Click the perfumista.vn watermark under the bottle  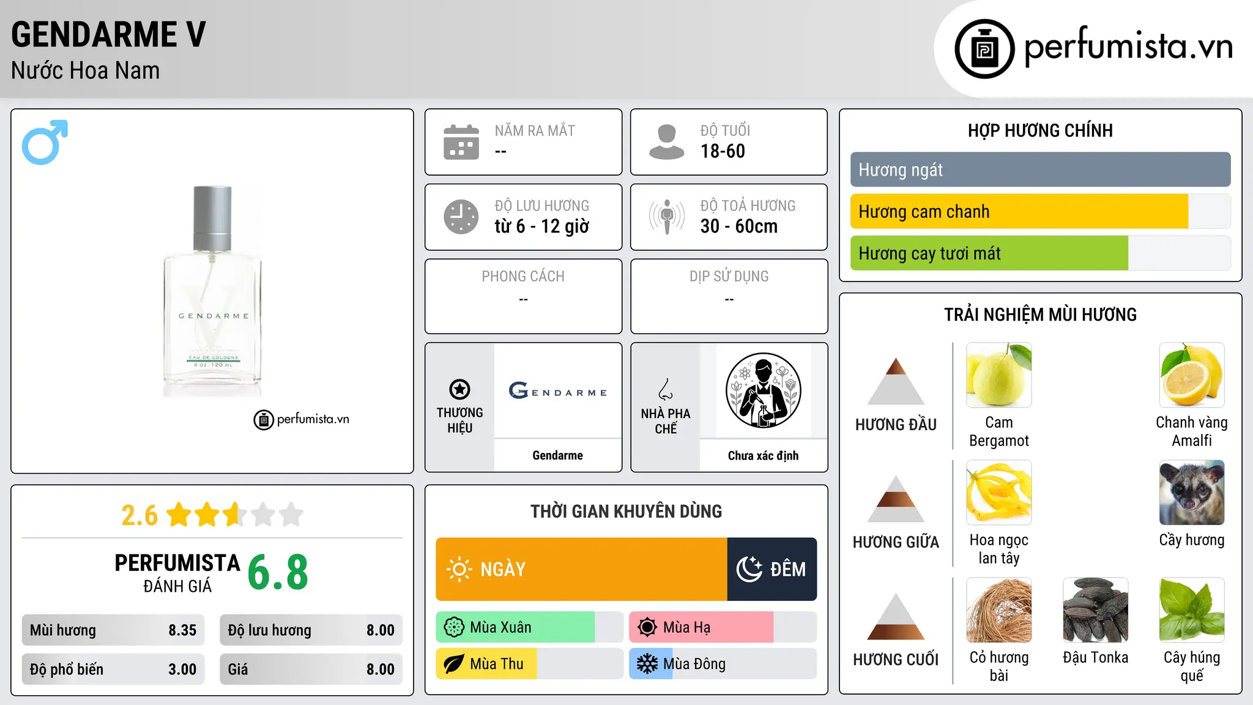point(302,419)
